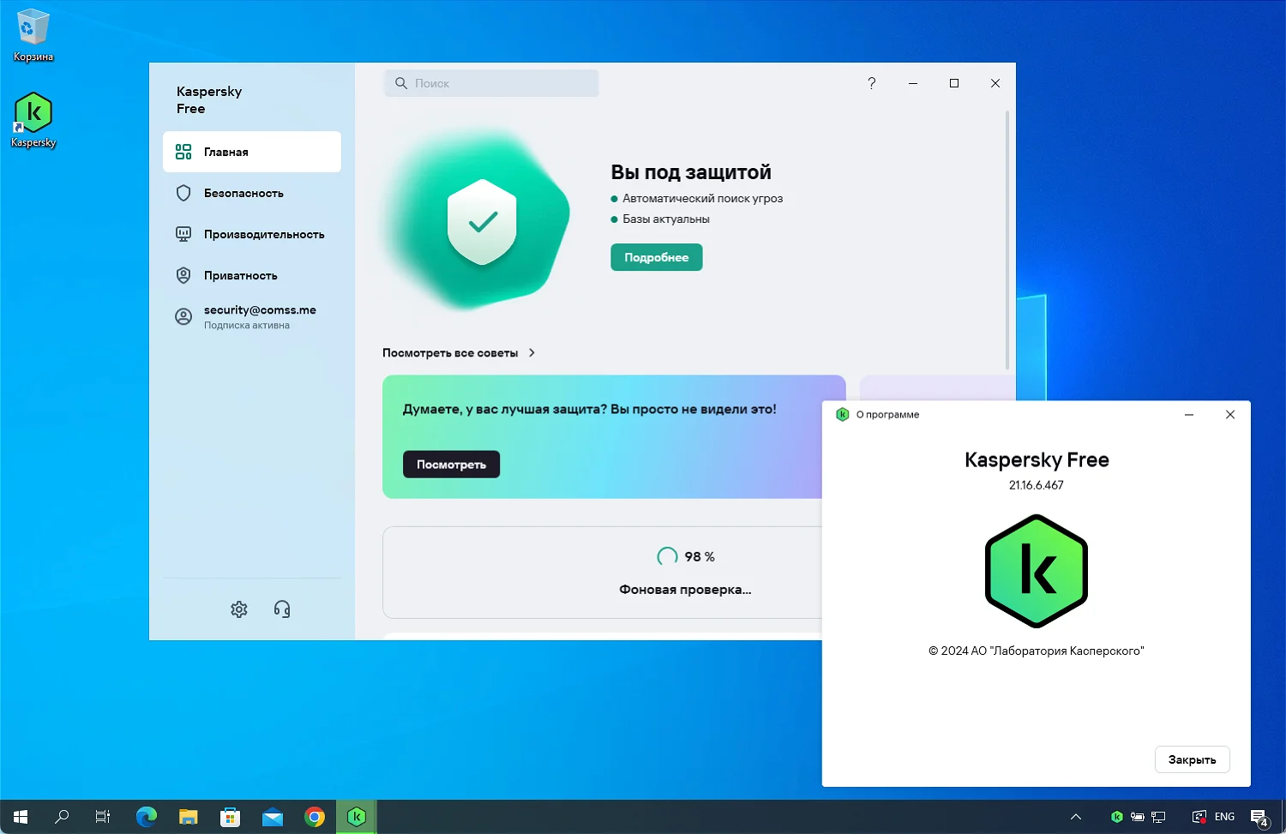The width and height of the screenshot is (1286, 834).
Task: Close the О программе dialog with X
Action: point(1230,414)
